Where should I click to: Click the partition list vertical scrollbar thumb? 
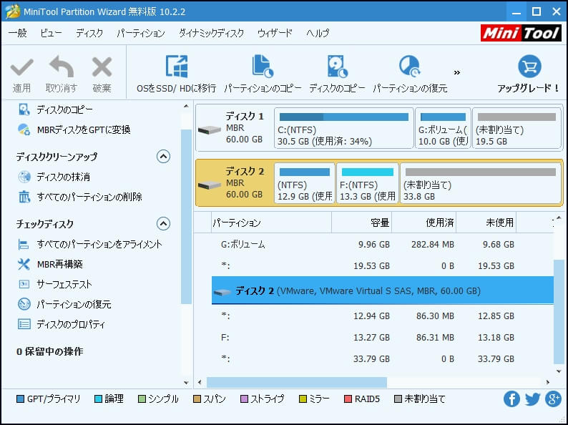coord(559,311)
